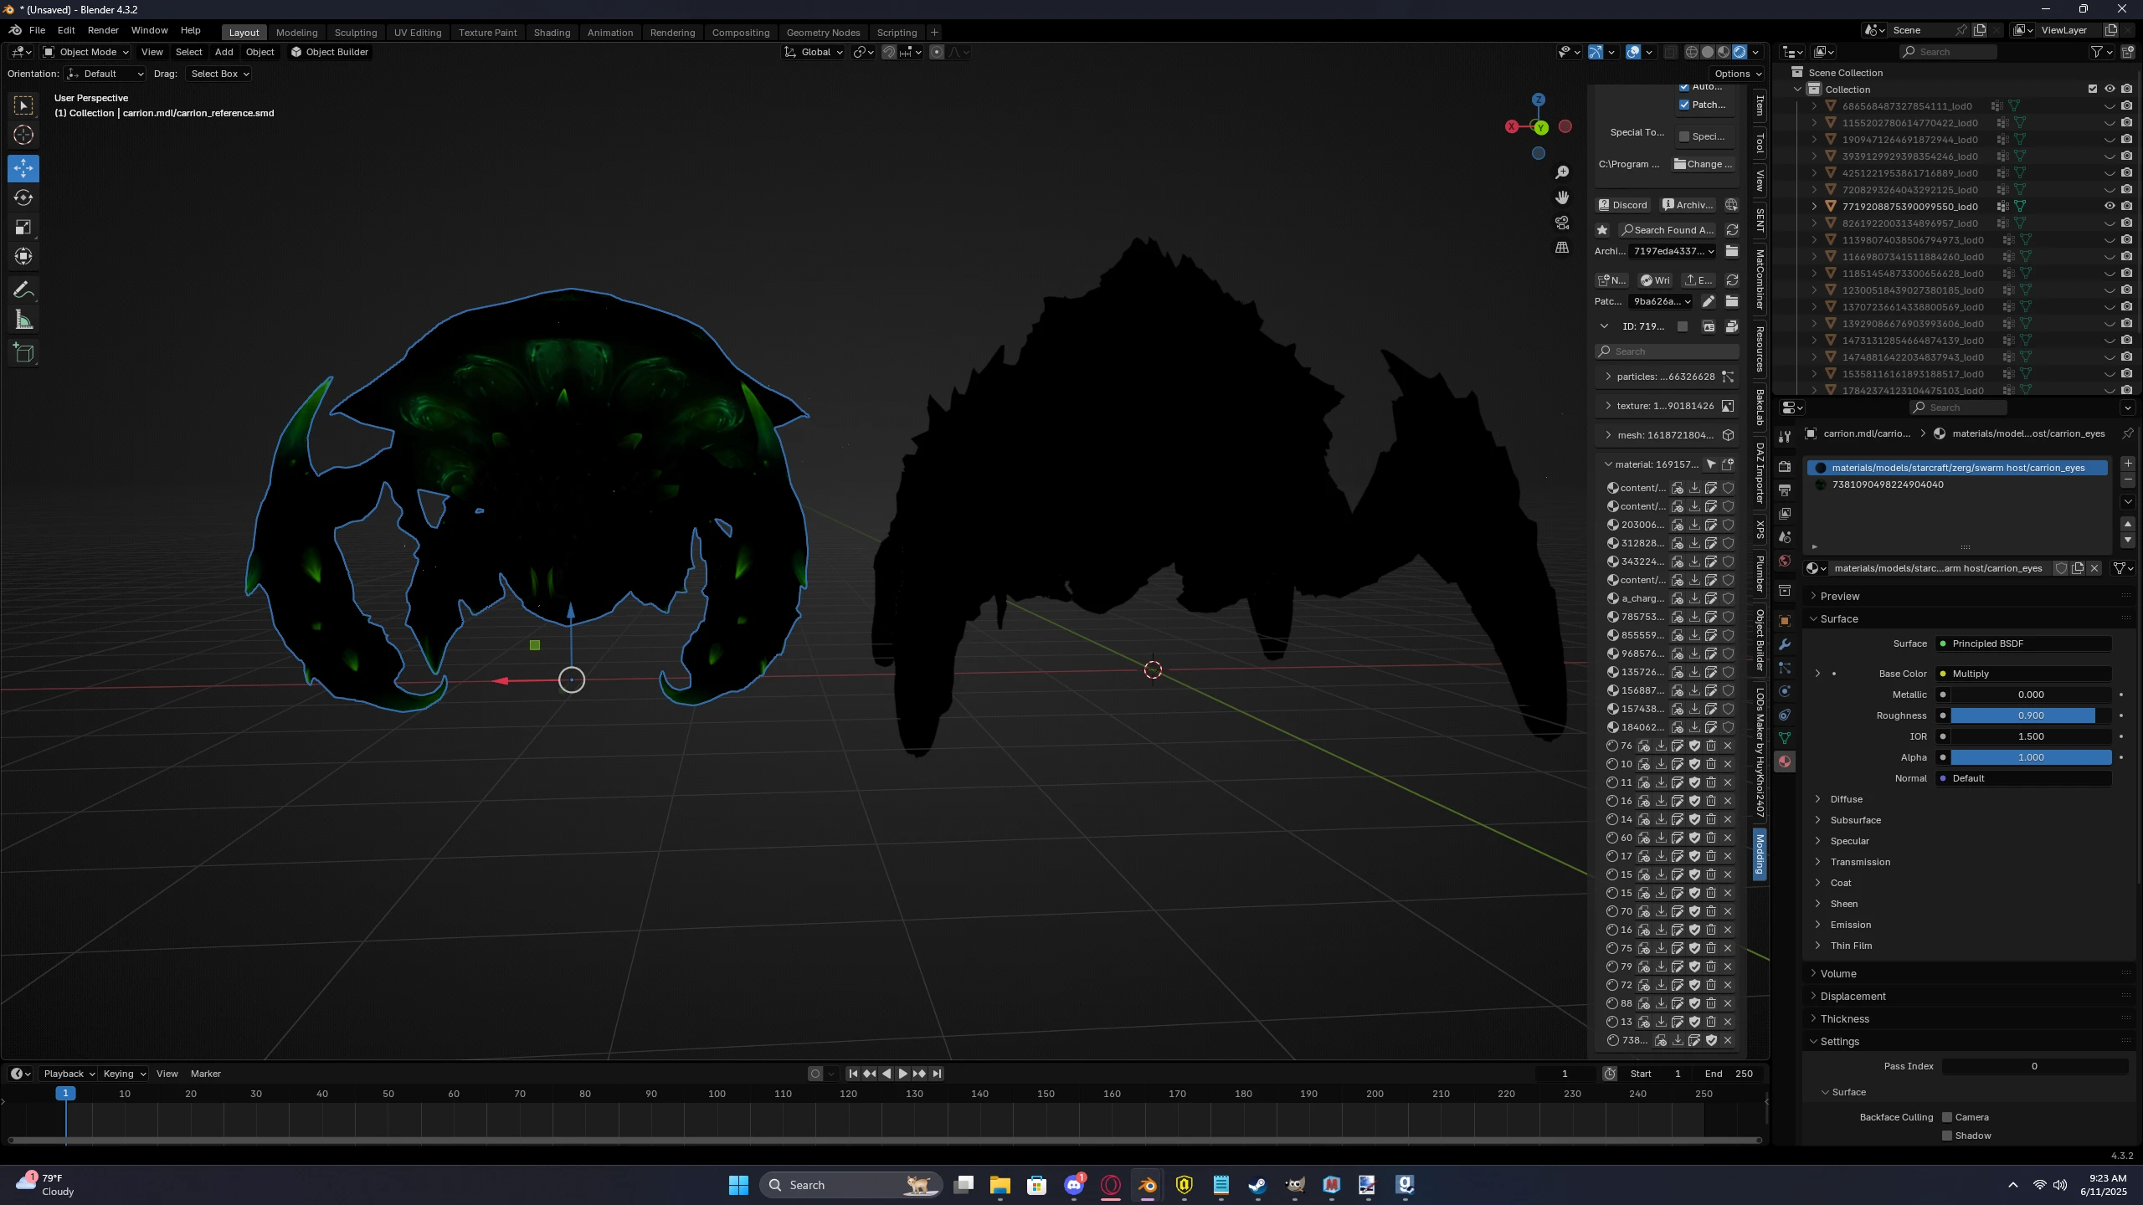Toggle proportional editing icon

click(x=937, y=52)
